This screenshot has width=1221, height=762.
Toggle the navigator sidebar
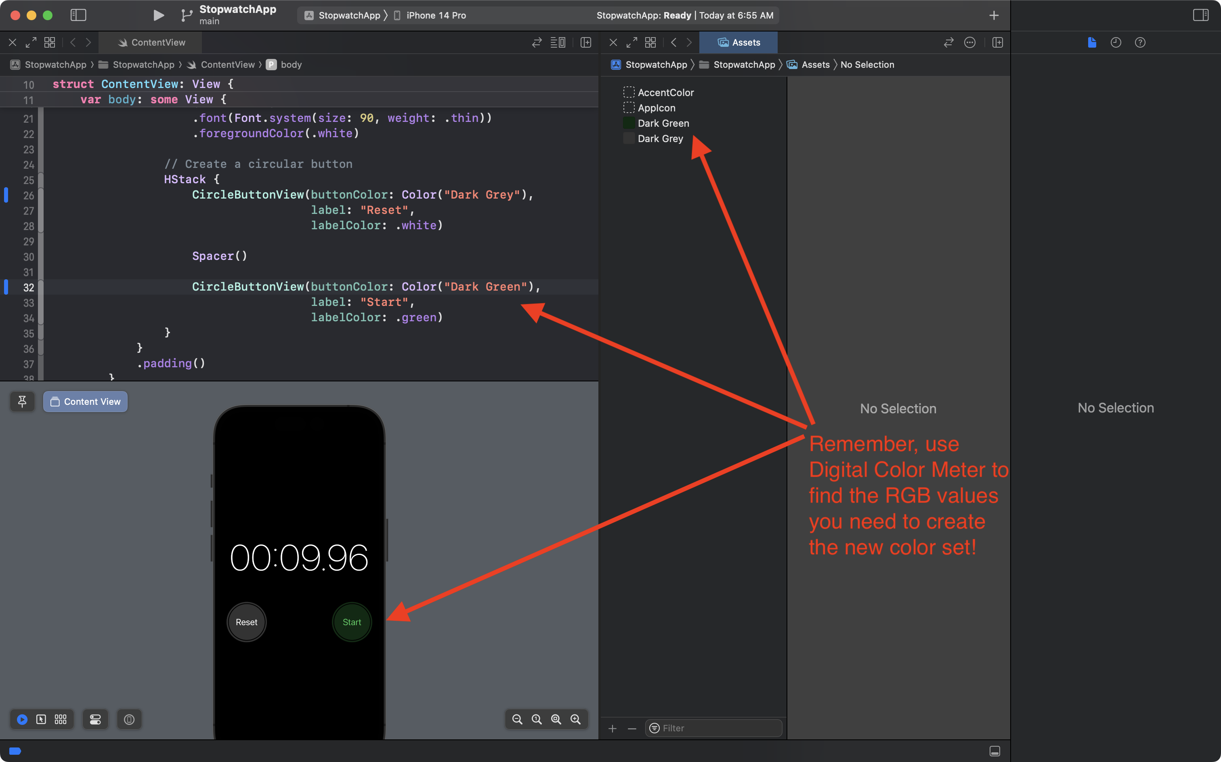tap(78, 15)
